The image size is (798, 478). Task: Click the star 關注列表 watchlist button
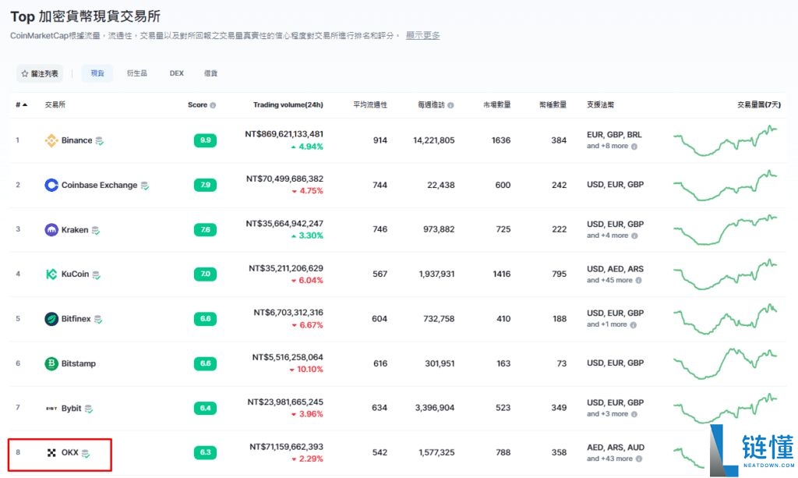tap(40, 74)
